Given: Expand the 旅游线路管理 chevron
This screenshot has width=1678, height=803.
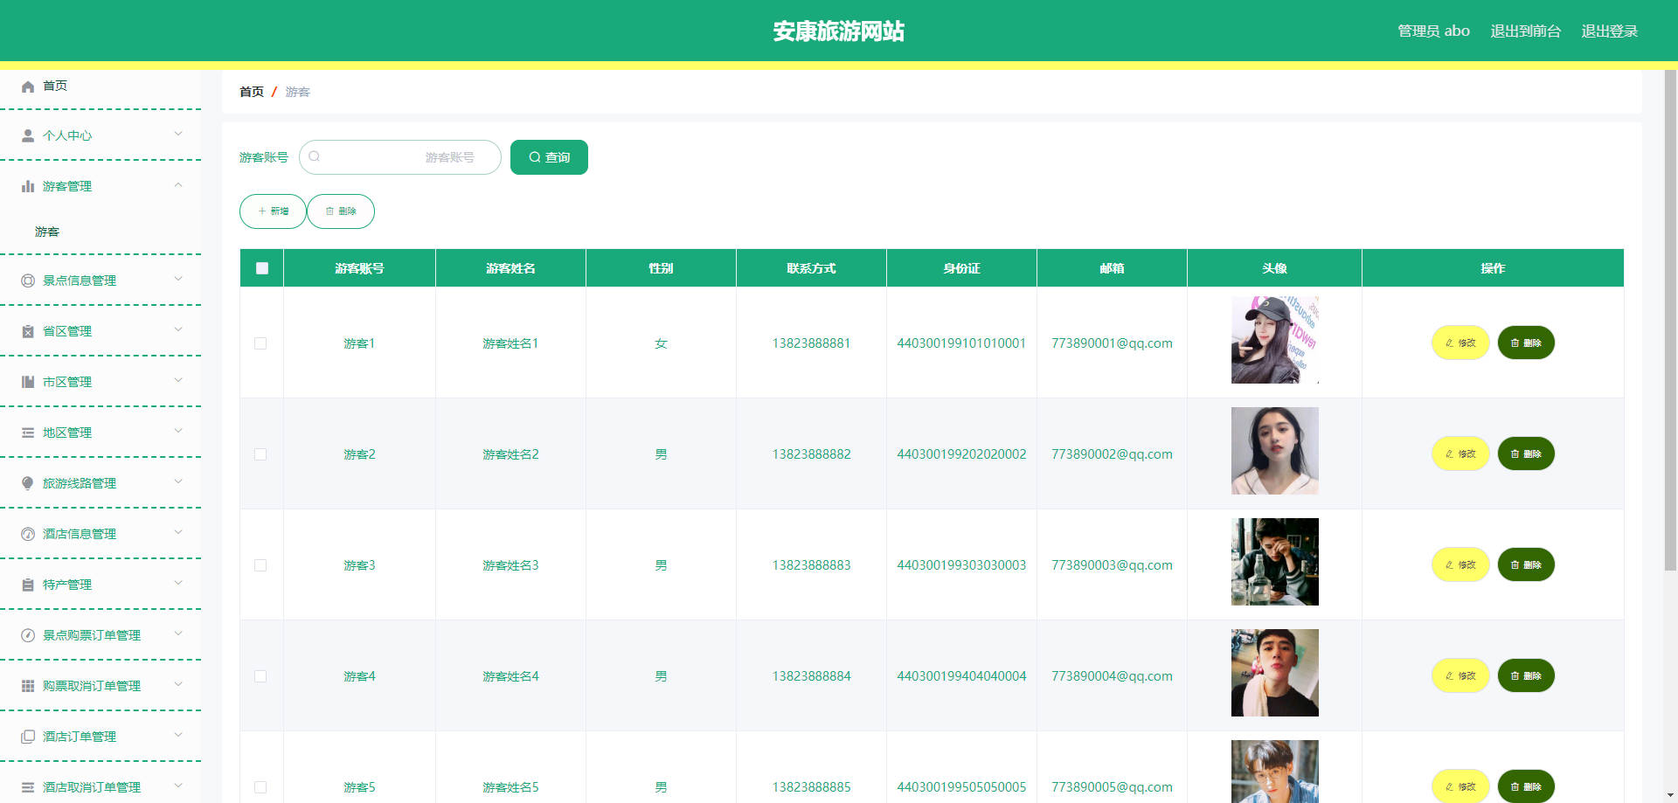Looking at the screenshot, I should (x=178, y=481).
